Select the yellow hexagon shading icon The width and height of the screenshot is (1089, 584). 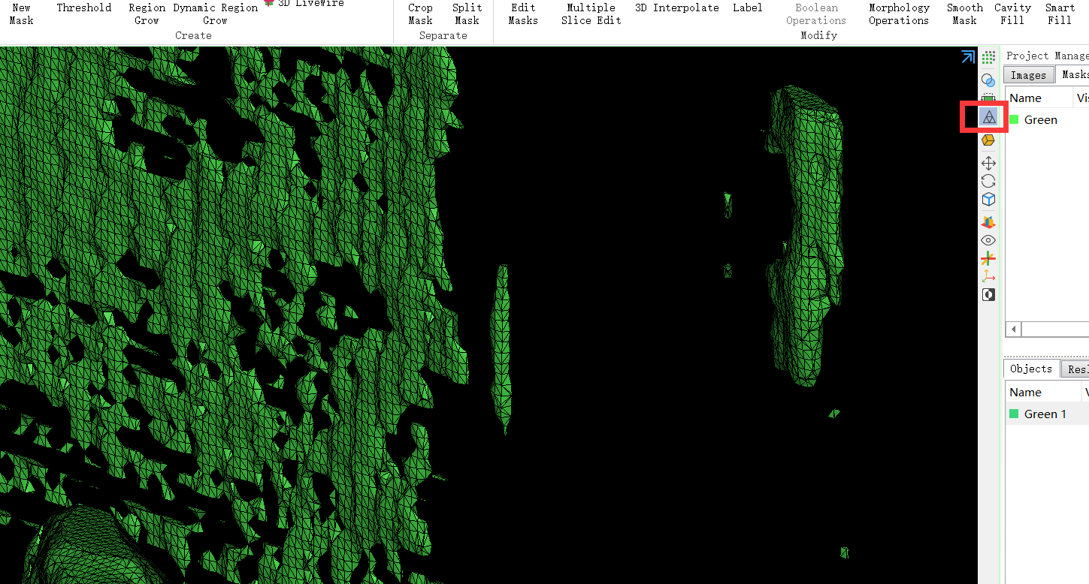coord(989,140)
